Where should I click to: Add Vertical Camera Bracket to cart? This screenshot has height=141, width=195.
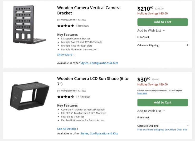tap(163, 22)
